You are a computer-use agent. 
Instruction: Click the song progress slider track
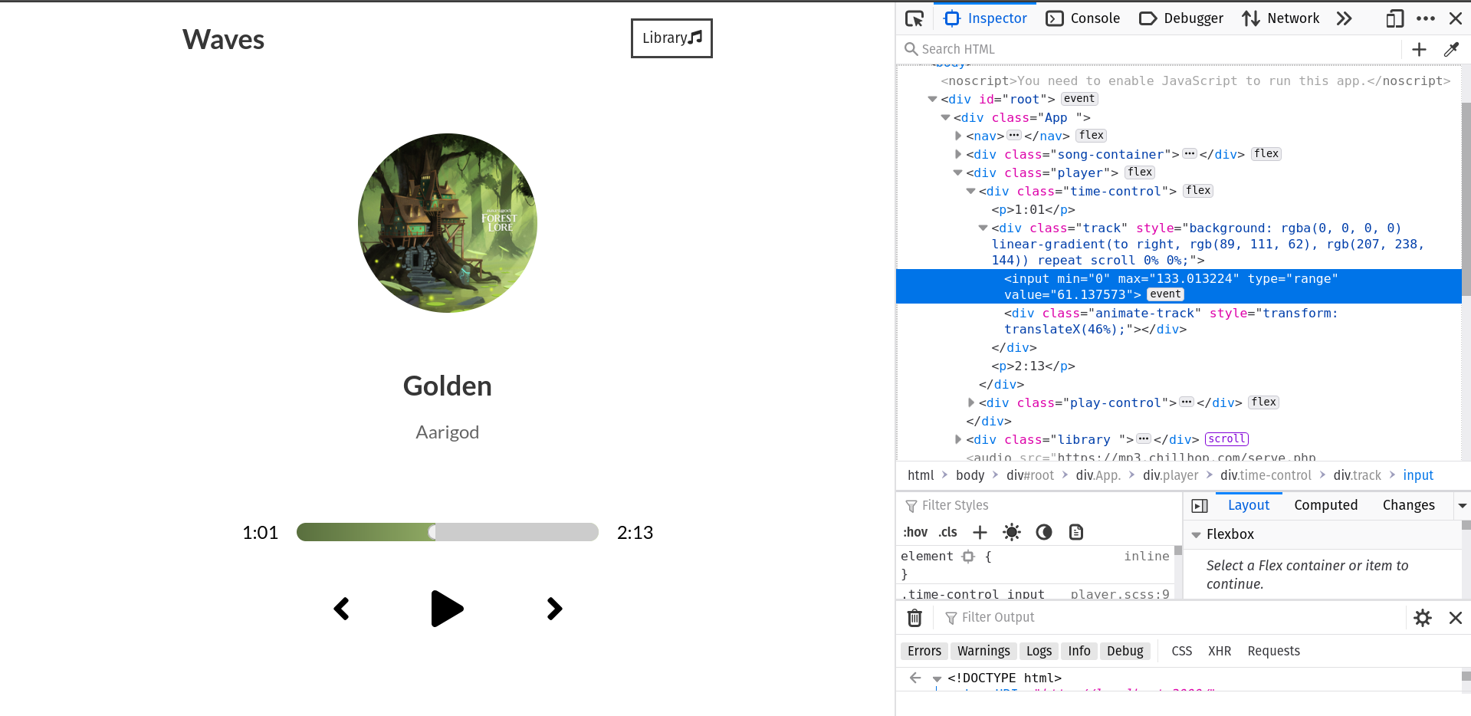tap(448, 532)
